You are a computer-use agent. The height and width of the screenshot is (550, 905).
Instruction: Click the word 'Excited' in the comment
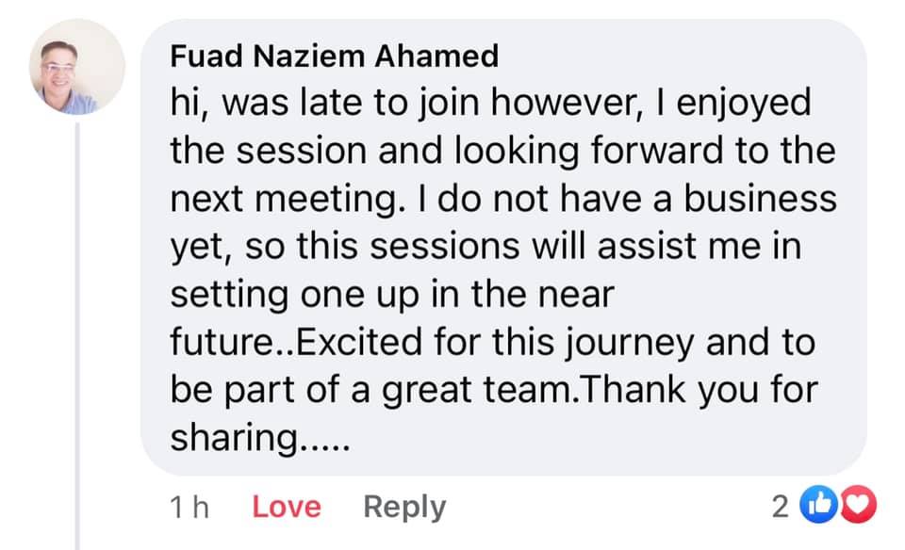point(359,342)
